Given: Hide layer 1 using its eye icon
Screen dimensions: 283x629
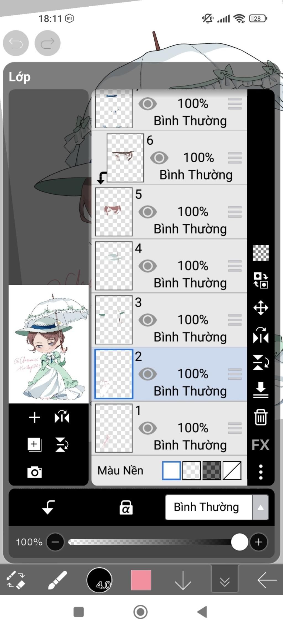Looking at the screenshot, I should point(148,428).
